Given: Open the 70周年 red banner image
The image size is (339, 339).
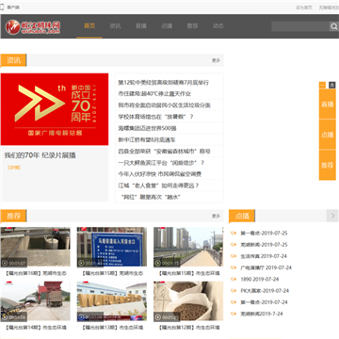Looking at the screenshot, I should click(55, 109).
